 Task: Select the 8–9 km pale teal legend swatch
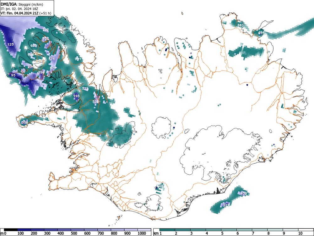(x=275, y=230)
